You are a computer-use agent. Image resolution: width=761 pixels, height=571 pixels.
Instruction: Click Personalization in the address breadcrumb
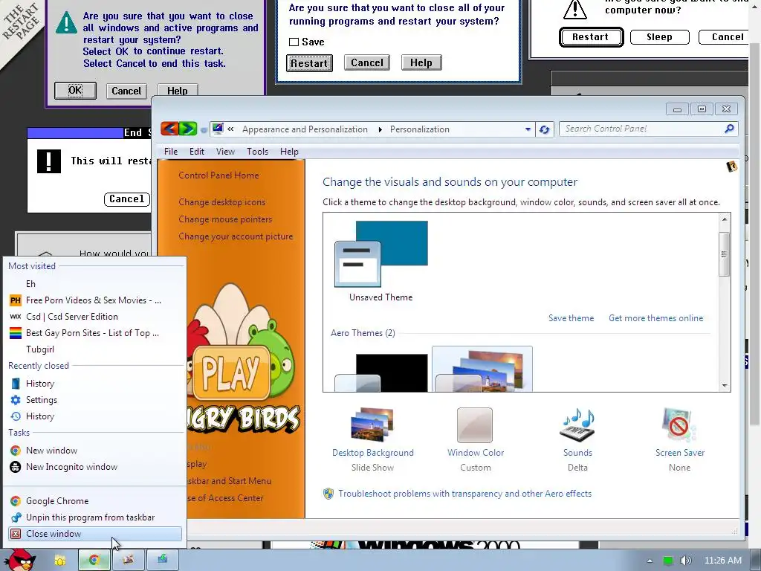tap(420, 129)
